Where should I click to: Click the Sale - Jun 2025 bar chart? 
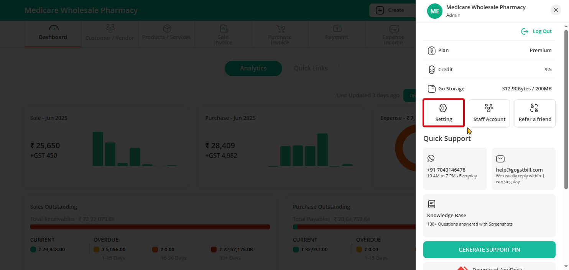click(135, 149)
